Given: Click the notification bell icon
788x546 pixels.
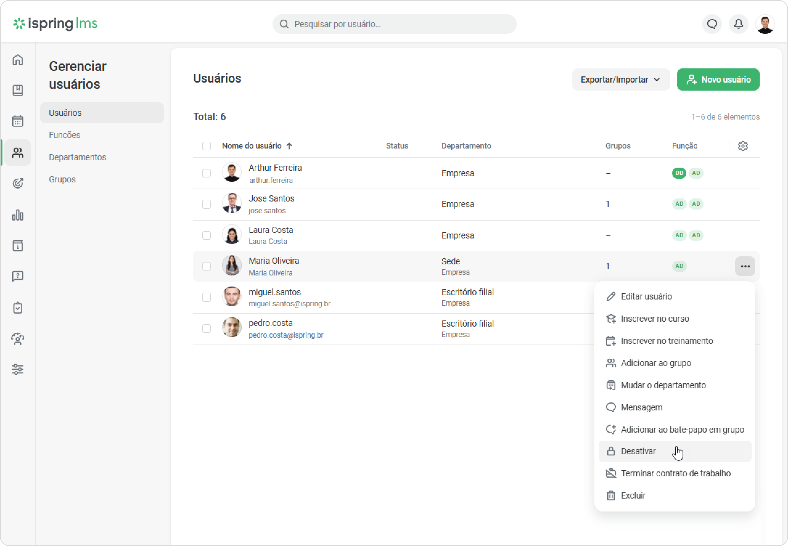Looking at the screenshot, I should coord(739,24).
